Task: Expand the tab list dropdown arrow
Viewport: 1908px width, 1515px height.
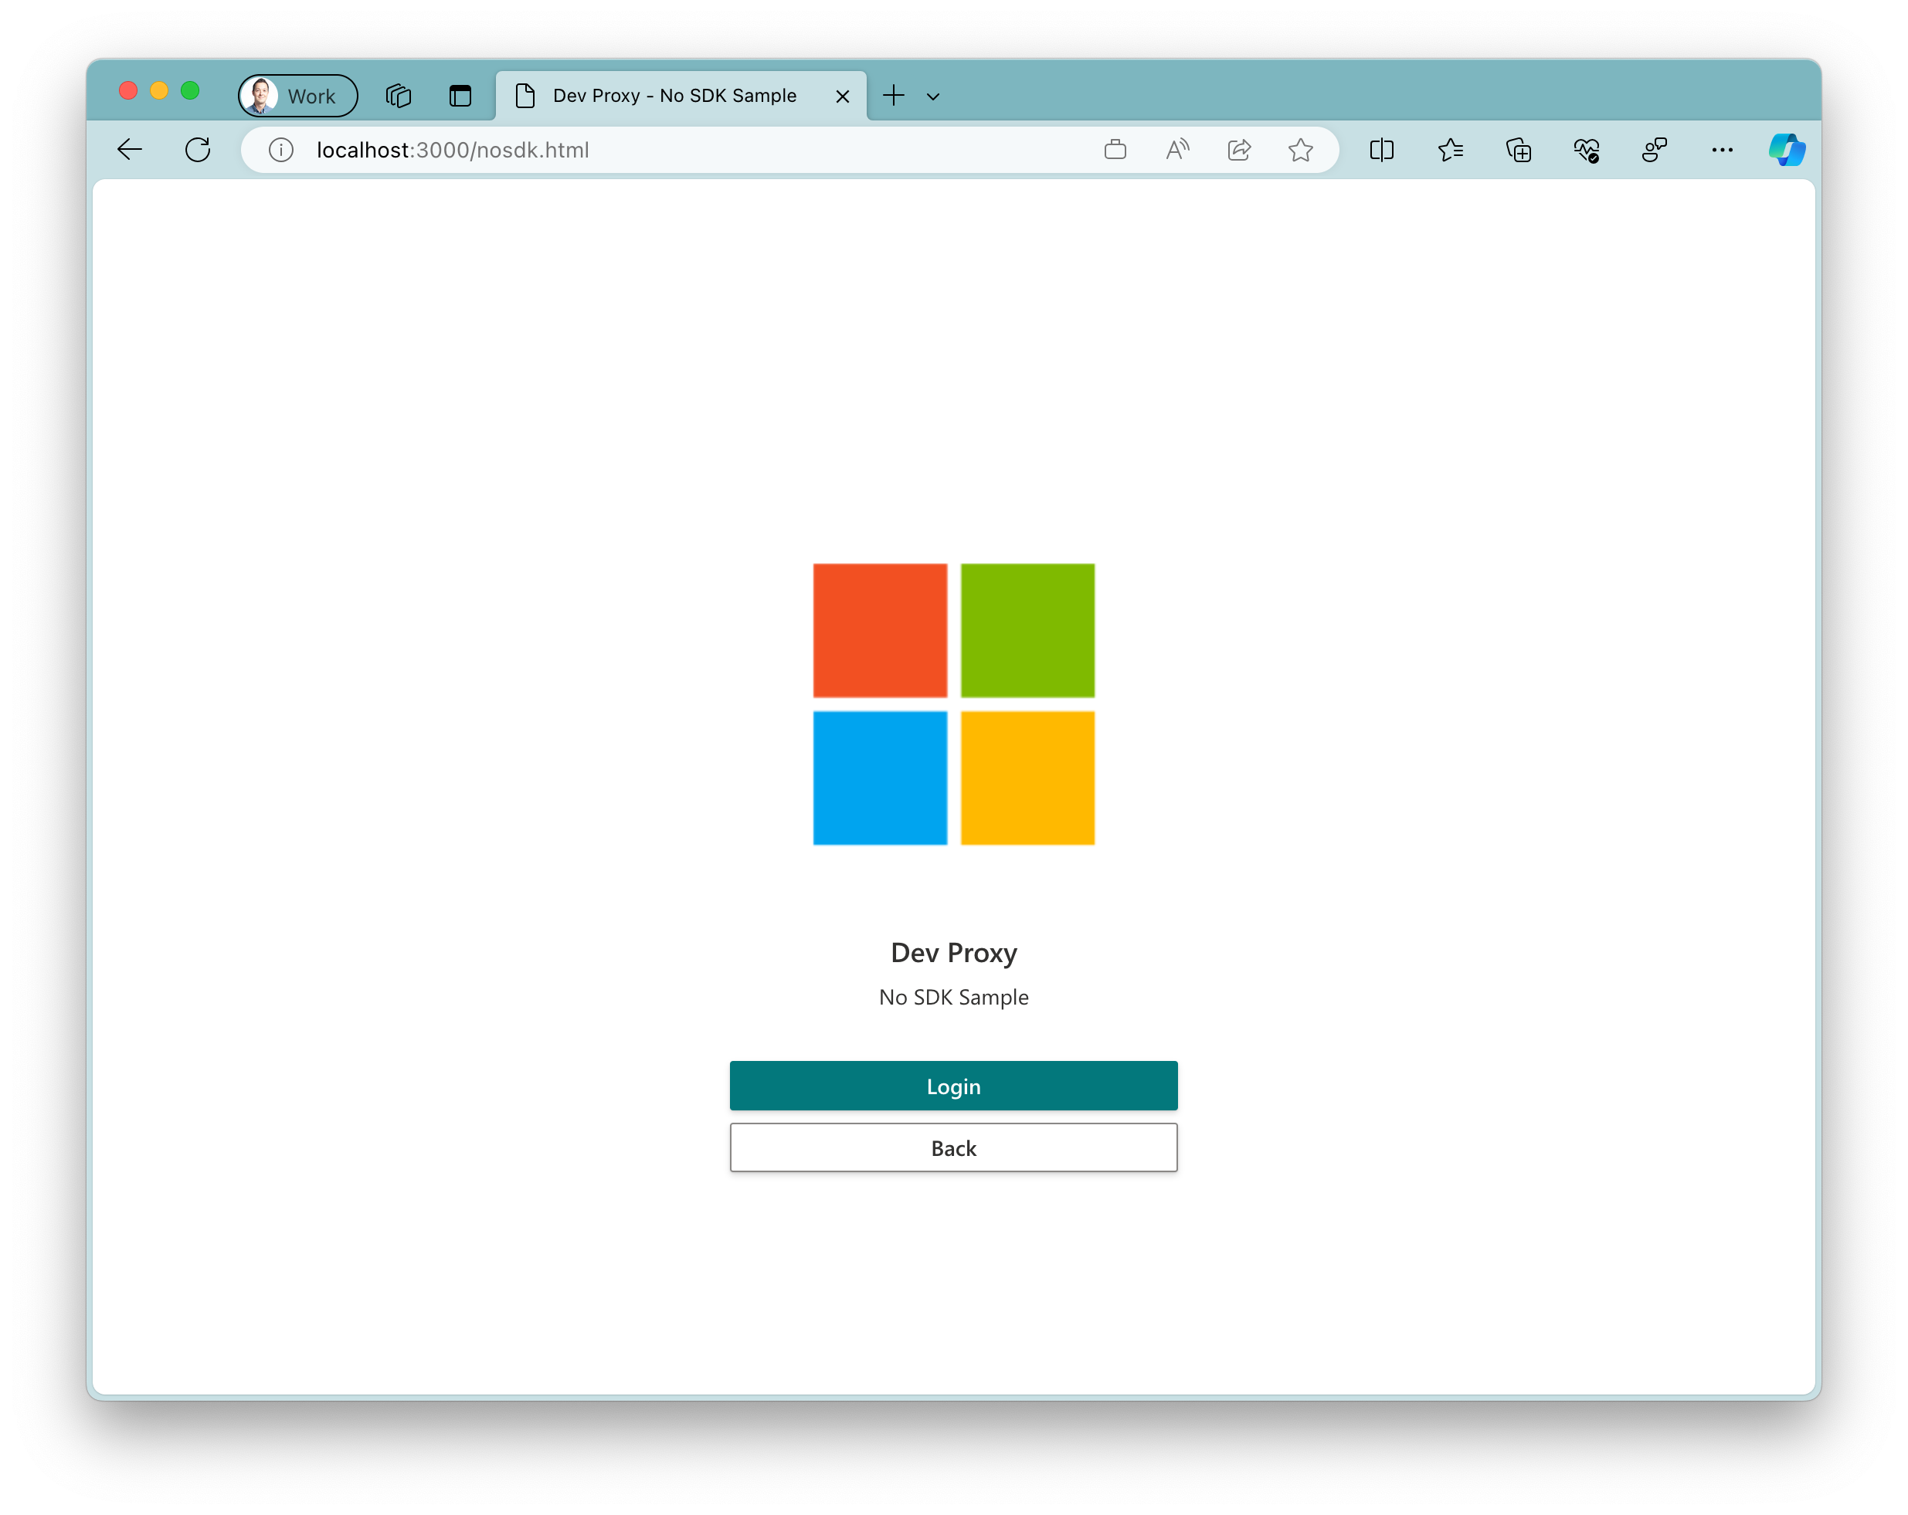Action: [932, 94]
